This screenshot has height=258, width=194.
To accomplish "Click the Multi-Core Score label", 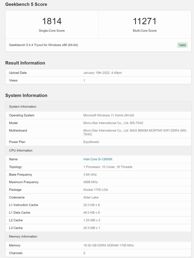I will (145, 30).
